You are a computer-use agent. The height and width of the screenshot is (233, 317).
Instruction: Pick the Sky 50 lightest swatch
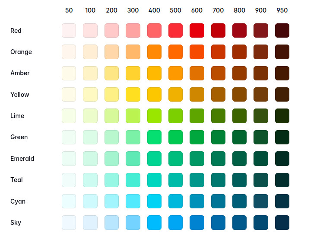point(69,223)
